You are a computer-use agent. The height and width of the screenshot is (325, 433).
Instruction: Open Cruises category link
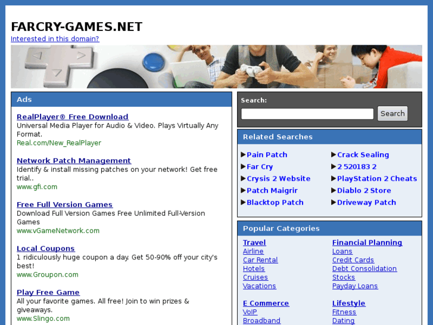pyautogui.click(x=256, y=277)
